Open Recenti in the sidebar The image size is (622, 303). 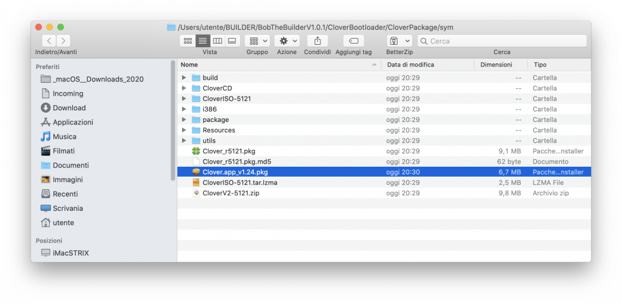point(60,194)
